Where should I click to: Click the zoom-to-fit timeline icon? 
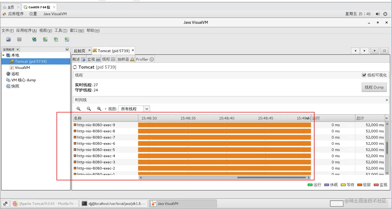[99, 109]
